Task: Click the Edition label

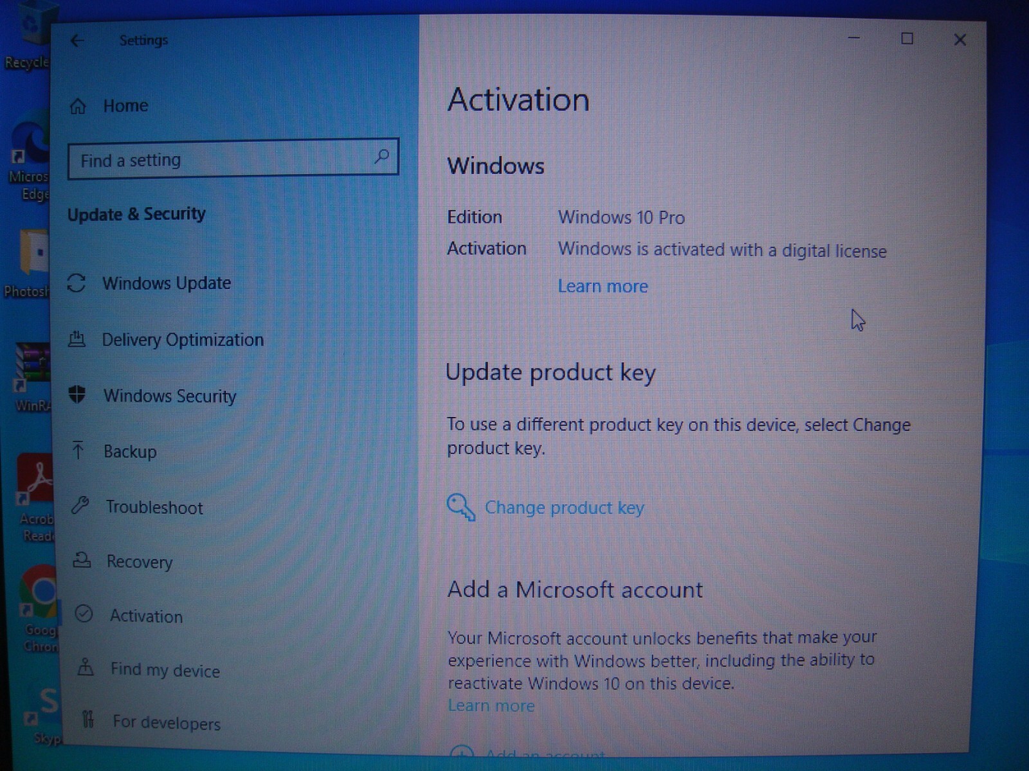Action: (x=475, y=217)
